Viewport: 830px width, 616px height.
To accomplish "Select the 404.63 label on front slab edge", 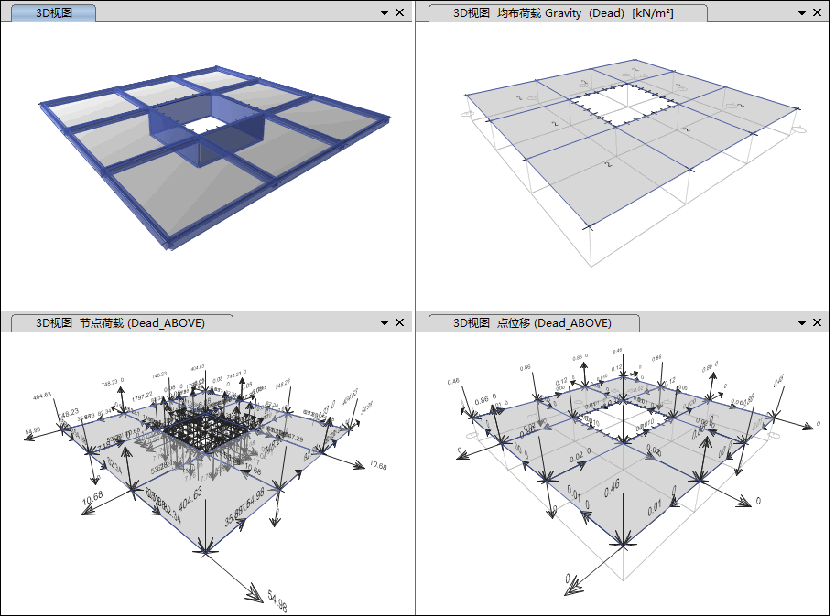I will pos(190,498).
